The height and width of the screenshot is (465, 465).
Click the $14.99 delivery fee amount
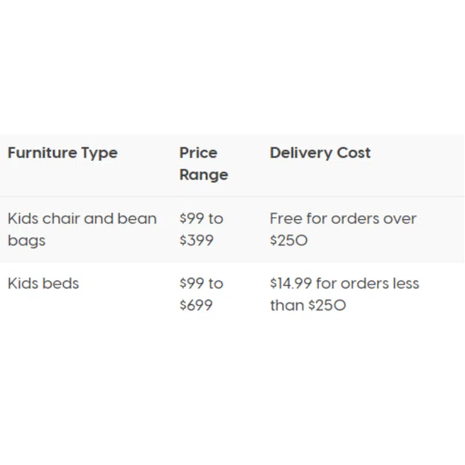pos(291,284)
